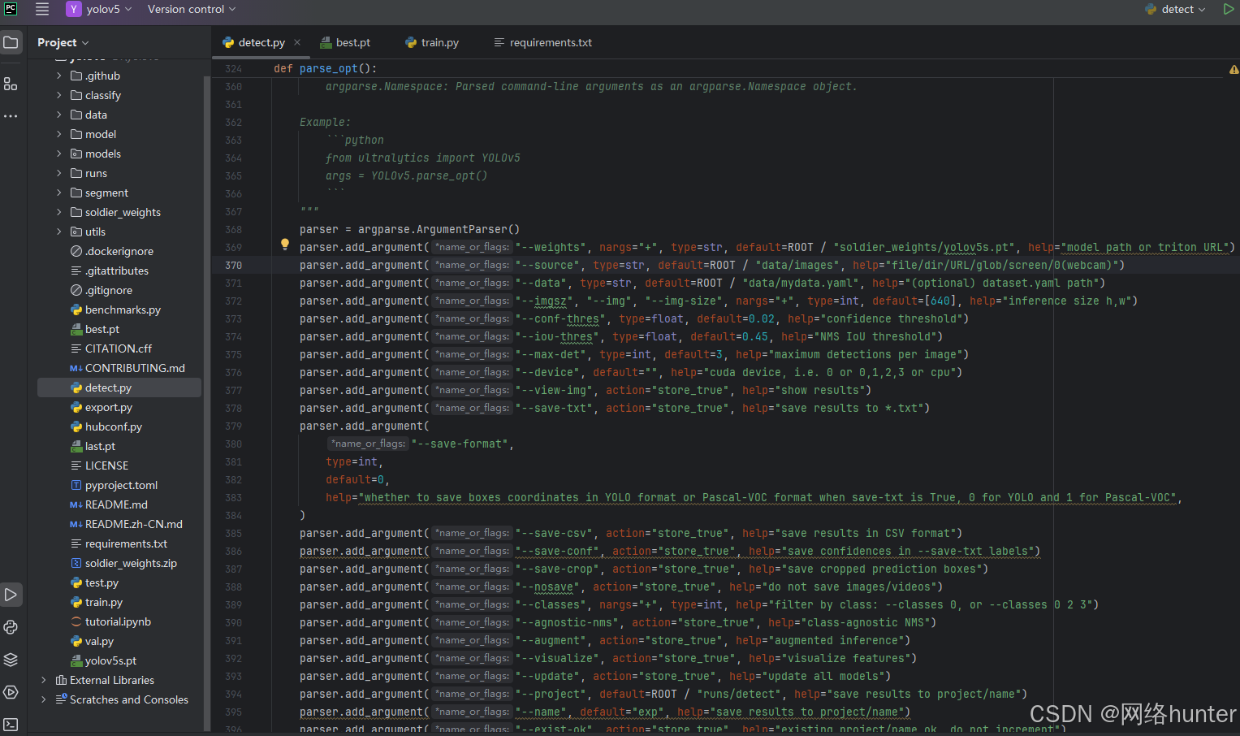This screenshot has width=1240, height=736.
Task: Select .gitattributes in project tree
Action: click(109, 271)
